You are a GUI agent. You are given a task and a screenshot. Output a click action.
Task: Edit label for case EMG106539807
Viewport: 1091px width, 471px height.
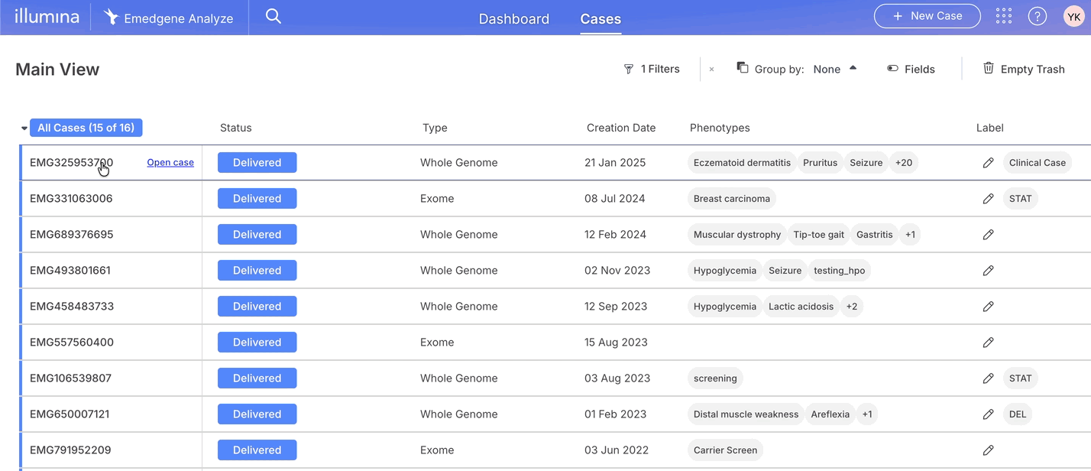(988, 378)
